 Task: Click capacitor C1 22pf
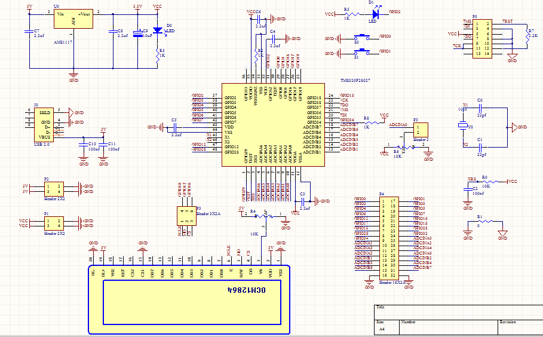click(480, 147)
